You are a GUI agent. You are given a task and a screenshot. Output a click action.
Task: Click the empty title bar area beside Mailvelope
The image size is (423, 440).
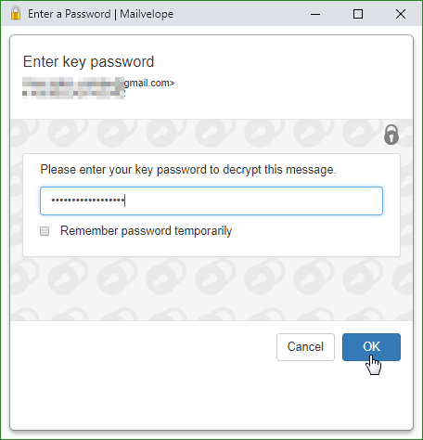[241, 14]
